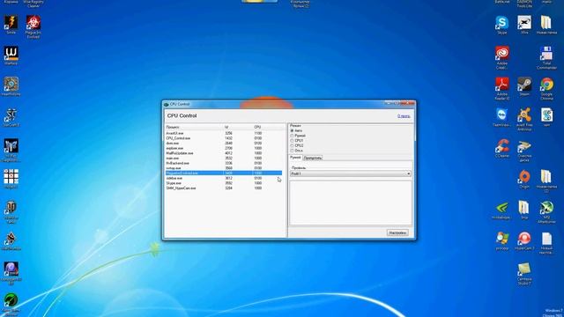Open the Smite desktop shortcut
Viewport: 564px width, 317px height.
pos(11,25)
